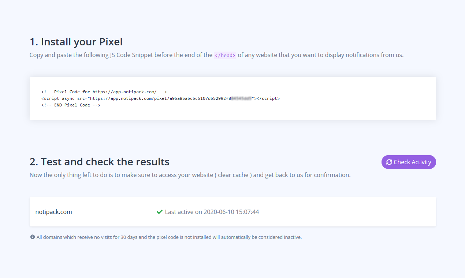The image size is (465, 278).
Task: Click the END Pixel Code comment line
Action: (x=71, y=105)
